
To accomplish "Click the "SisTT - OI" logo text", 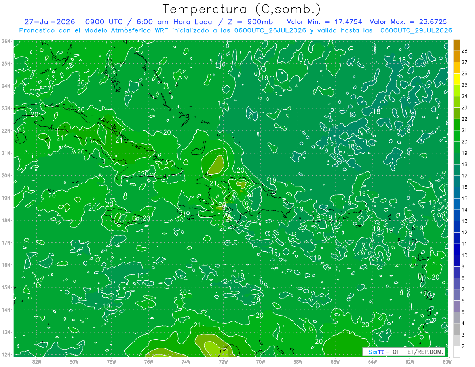I will [383, 352].
